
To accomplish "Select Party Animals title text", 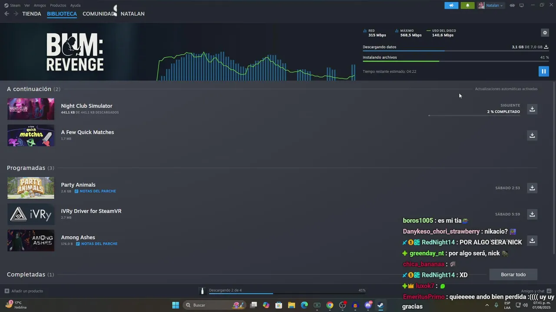I will coord(78,185).
